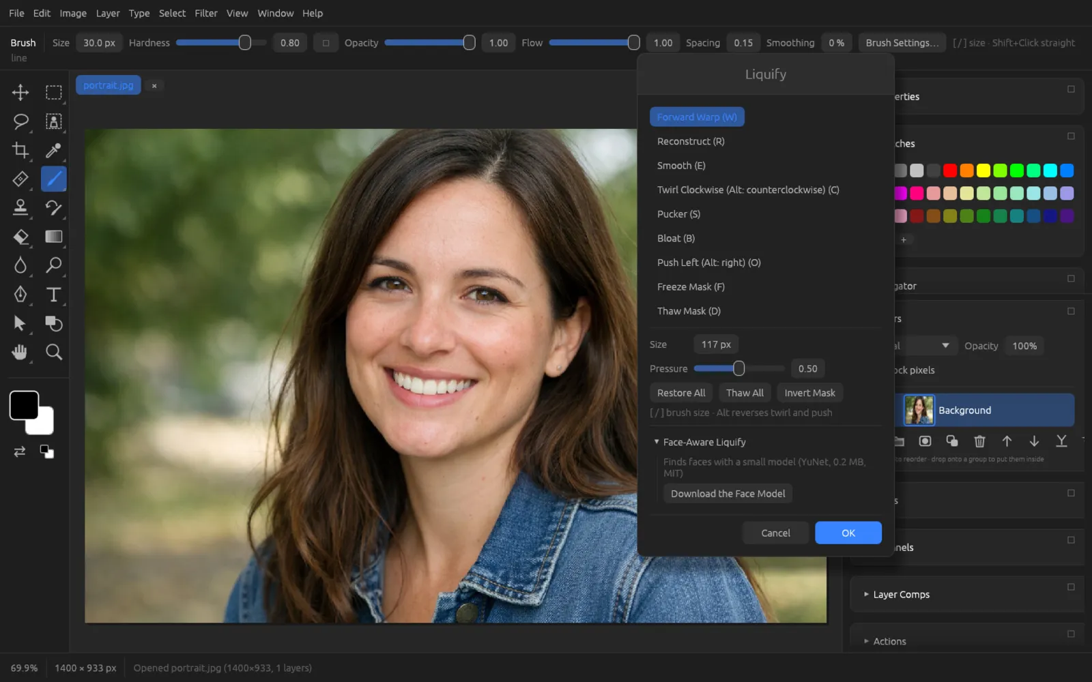Click the merge layers icon

point(1061,441)
